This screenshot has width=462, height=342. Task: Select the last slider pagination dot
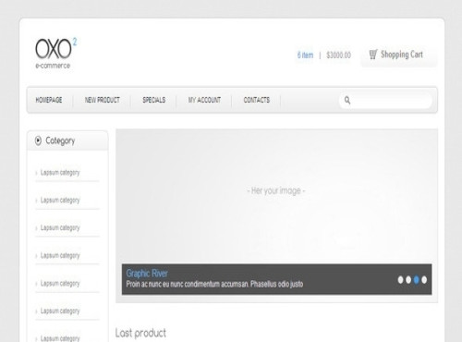coord(424,280)
